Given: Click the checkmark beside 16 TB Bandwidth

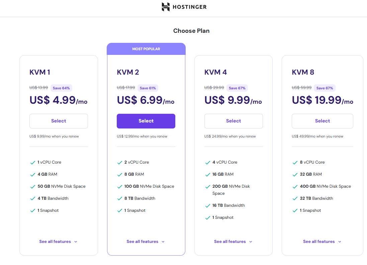Looking at the screenshot, I should pyautogui.click(x=208, y=205).
